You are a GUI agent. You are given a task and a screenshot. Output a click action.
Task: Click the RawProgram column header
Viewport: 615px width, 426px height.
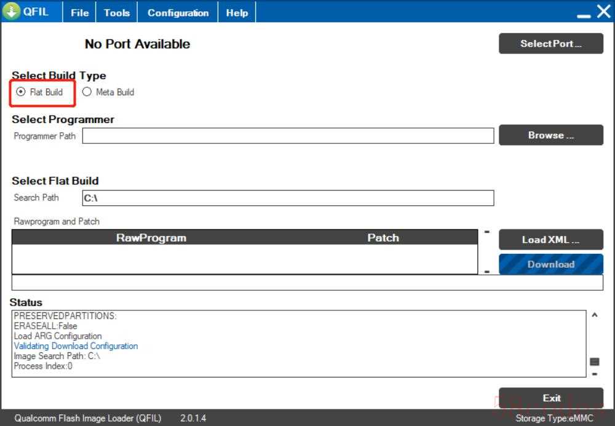[151, 238]
